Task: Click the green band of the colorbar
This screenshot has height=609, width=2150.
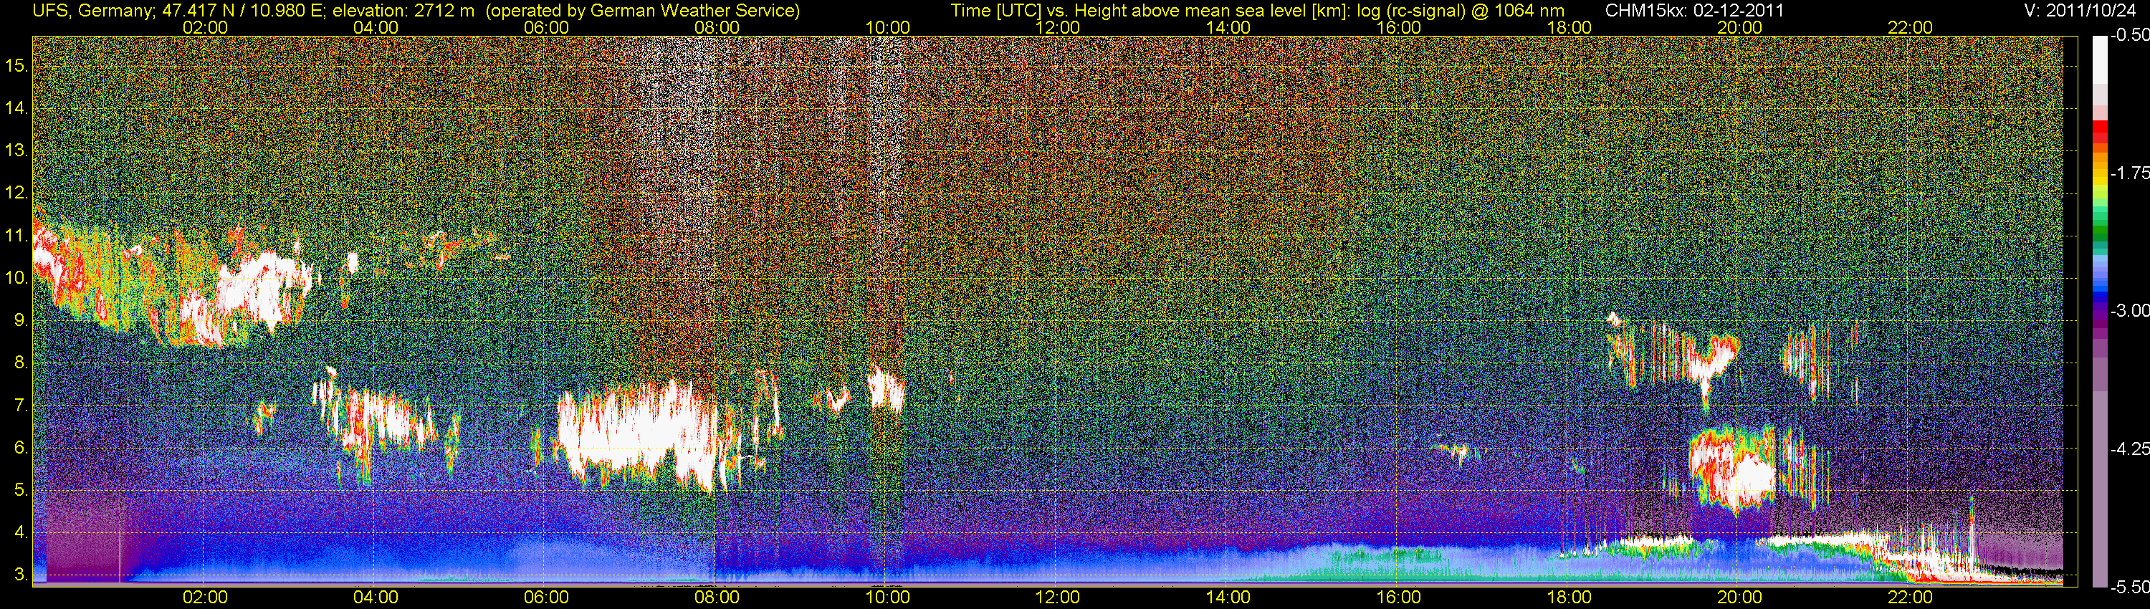Action: (x=2099, y=232)
